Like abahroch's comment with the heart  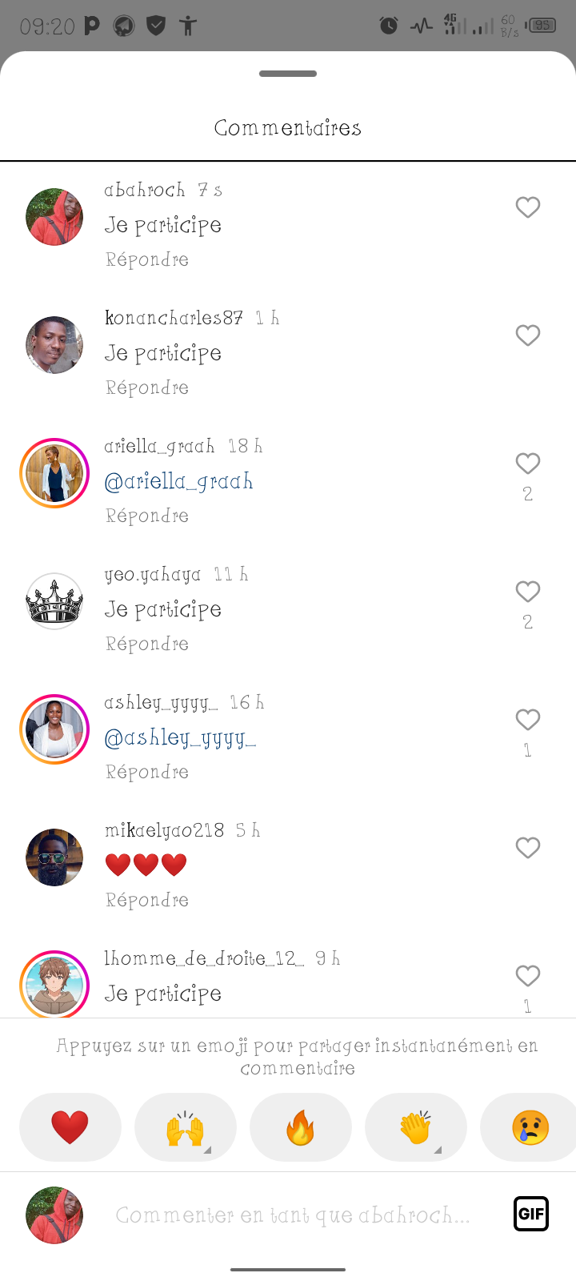528,207
